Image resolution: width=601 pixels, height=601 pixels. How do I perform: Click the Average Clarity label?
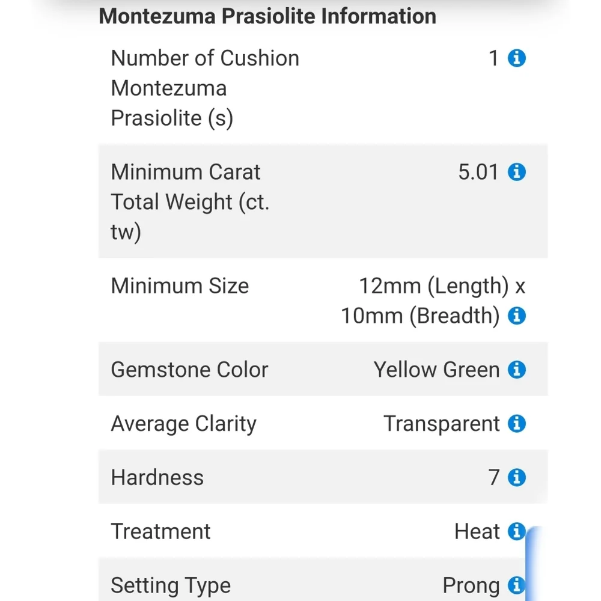[183, 424]
